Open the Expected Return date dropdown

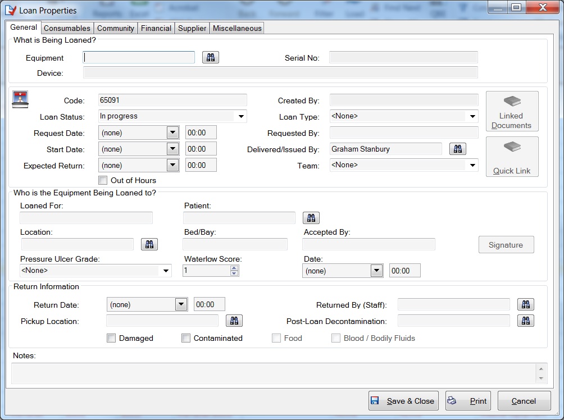[x=172, y=166]
